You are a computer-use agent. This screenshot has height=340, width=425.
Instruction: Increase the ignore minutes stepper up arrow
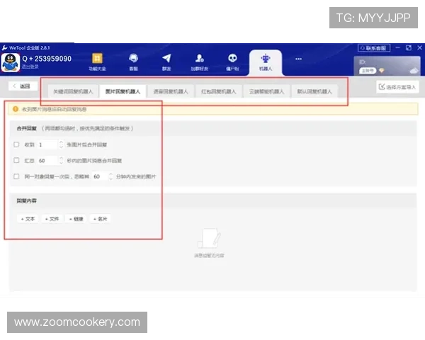pos(110,174)
